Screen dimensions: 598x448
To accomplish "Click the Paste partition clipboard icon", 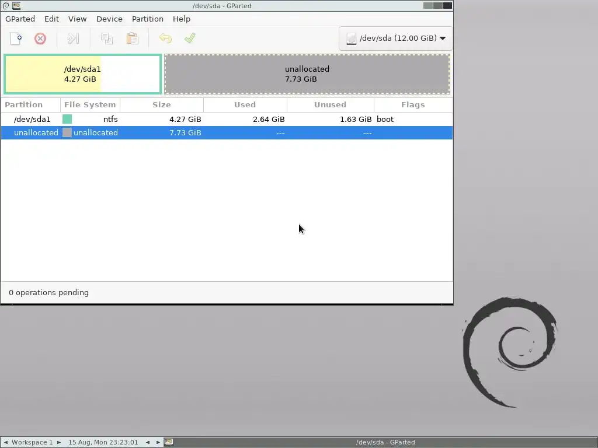I will [x=133, y=38].
